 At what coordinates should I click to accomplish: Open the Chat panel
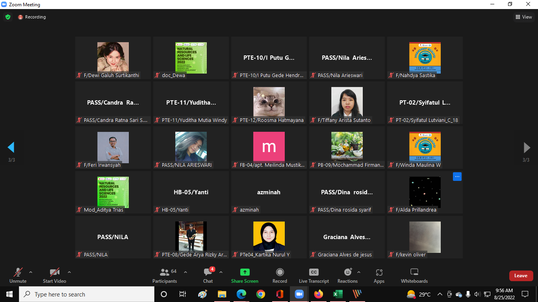[x=208, y=273]
